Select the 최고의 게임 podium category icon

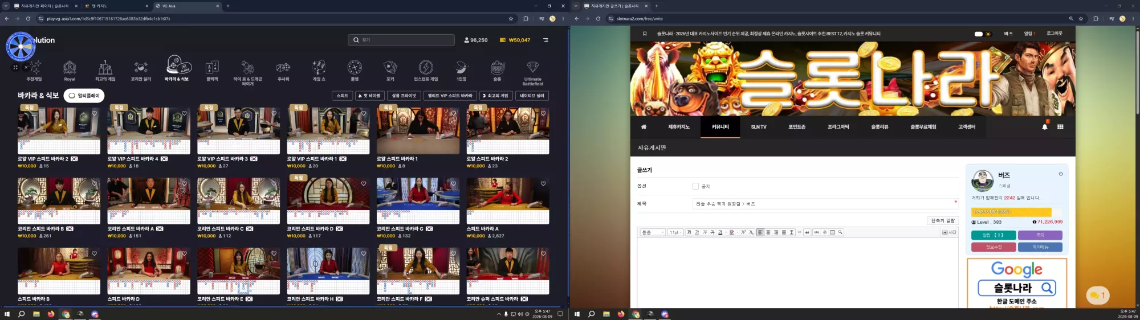[105, 68]
